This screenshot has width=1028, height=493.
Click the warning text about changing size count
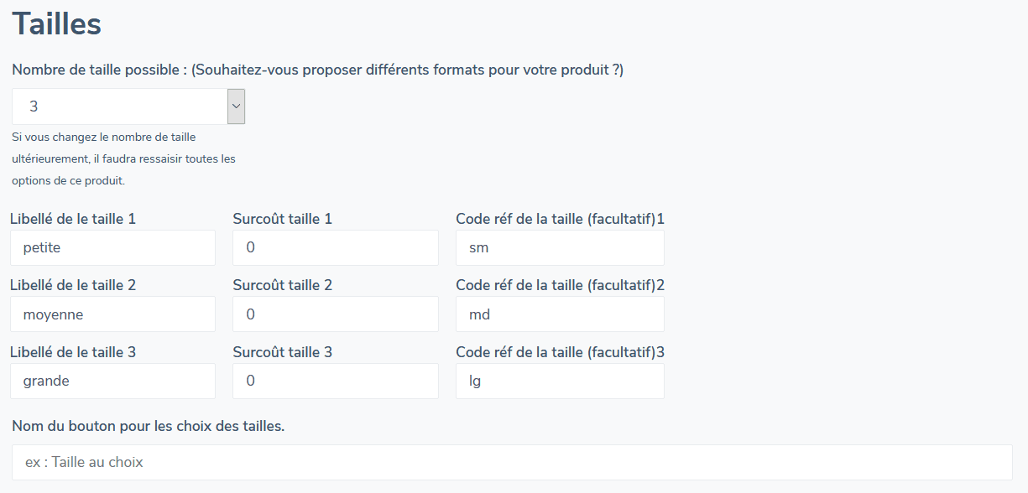[122, 158]
